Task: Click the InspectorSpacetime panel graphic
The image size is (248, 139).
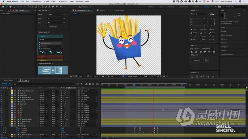Action: pyautogui.click(x=53, y=70)
